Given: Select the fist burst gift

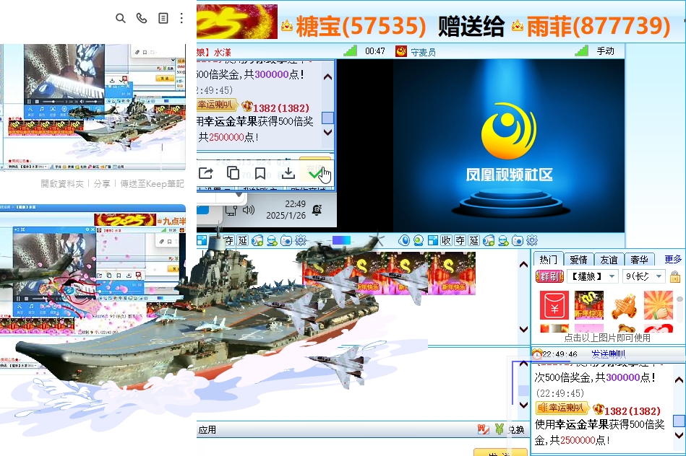Looking at the screenshot, I should click(x=659, y=305).
